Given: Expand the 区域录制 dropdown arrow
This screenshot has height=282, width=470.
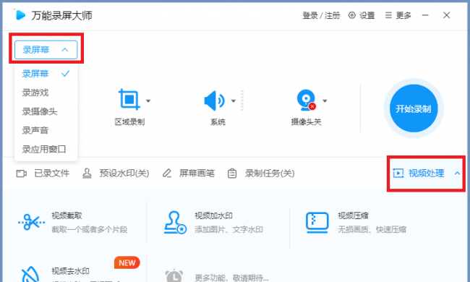Looking at the screenshot, I should [148, 101].
